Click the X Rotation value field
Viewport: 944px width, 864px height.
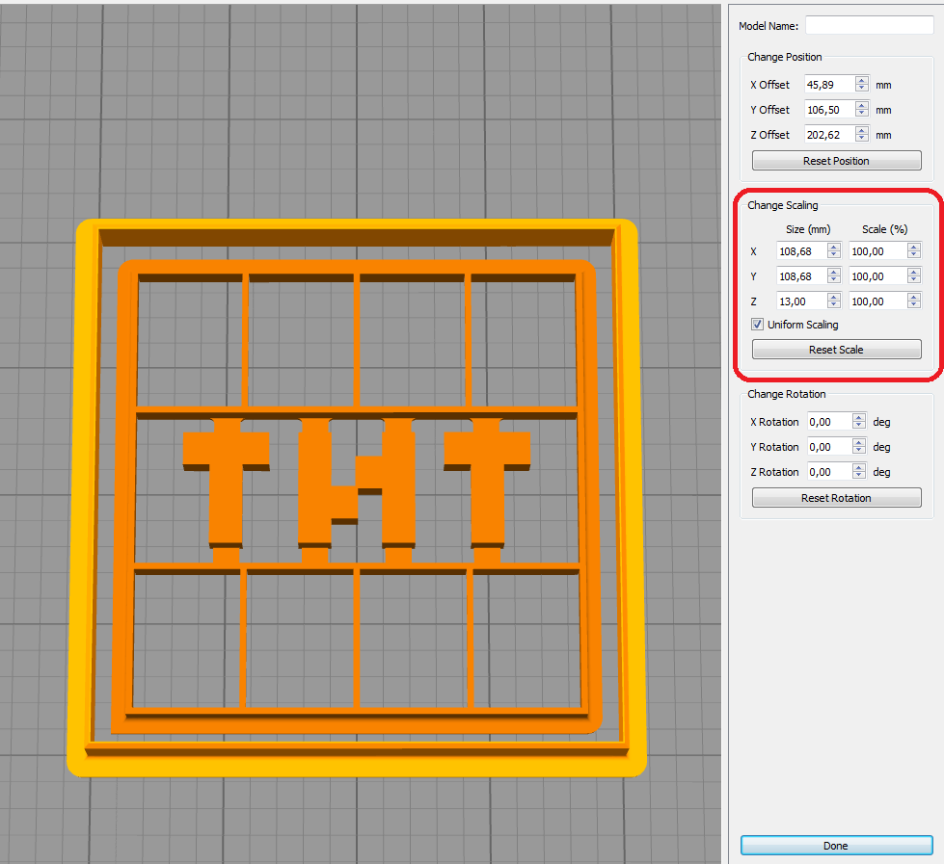[x=829, y=422]
